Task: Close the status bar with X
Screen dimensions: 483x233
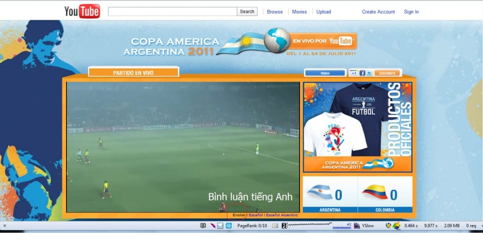Action: coord(4,225)
